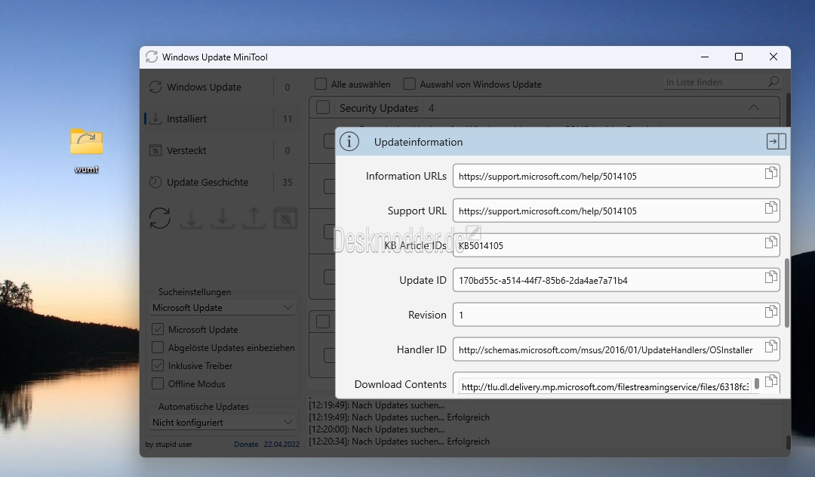
Task: Open the wumt folder on desktop
Action: click(x=86, y=149)
